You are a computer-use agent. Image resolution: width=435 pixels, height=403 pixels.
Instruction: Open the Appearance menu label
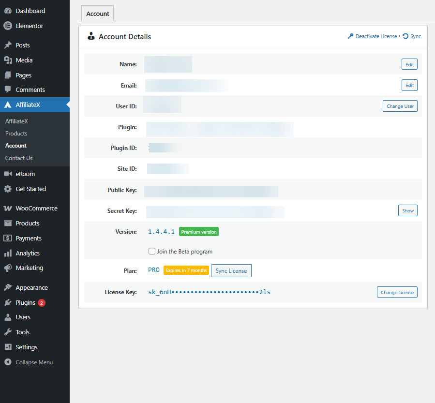coord(31,288)
